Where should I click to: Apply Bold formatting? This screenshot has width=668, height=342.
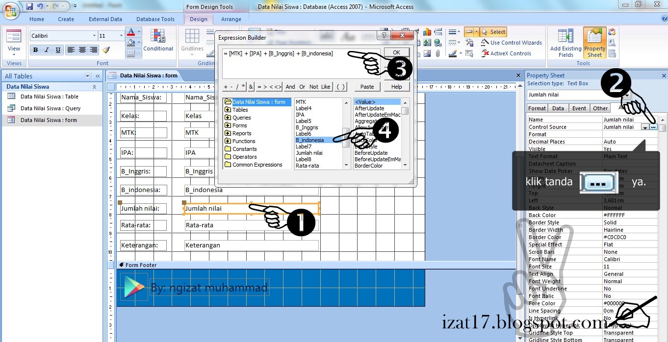coord(35,50)
